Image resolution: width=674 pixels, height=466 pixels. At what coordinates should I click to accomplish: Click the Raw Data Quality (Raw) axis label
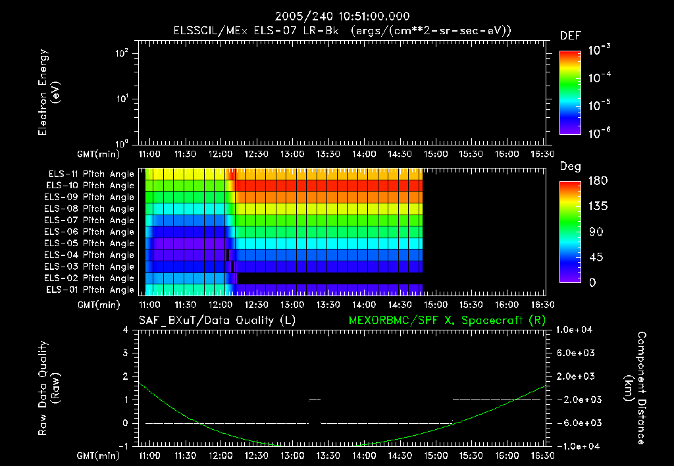[x=49, y=388]
